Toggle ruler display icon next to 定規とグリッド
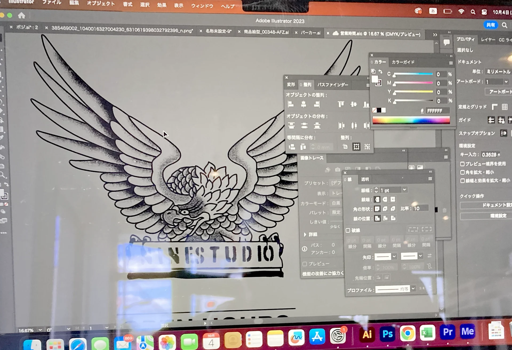This screenshot has height=350, width=512. pos(494,107)
